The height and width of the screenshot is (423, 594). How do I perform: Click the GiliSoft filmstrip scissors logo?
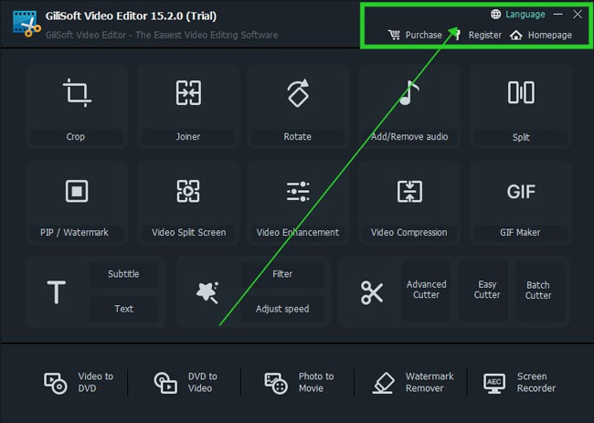(27, 24)
